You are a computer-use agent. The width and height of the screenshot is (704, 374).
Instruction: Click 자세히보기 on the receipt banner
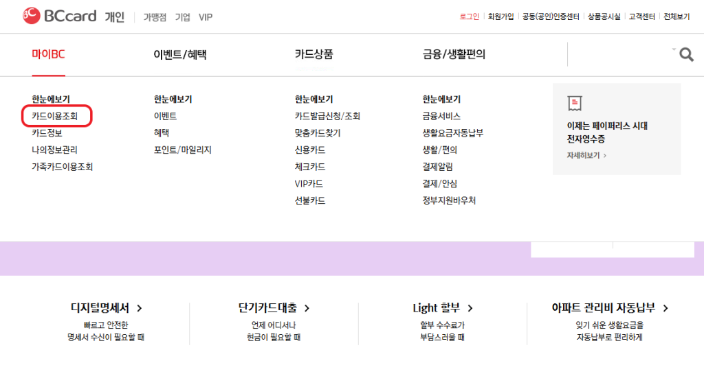(586, 156)
